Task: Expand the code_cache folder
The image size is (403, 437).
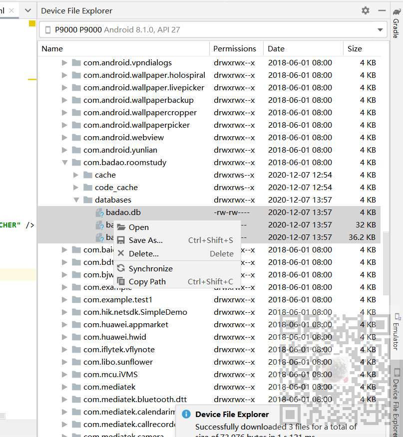Action: tap(75, 187)
